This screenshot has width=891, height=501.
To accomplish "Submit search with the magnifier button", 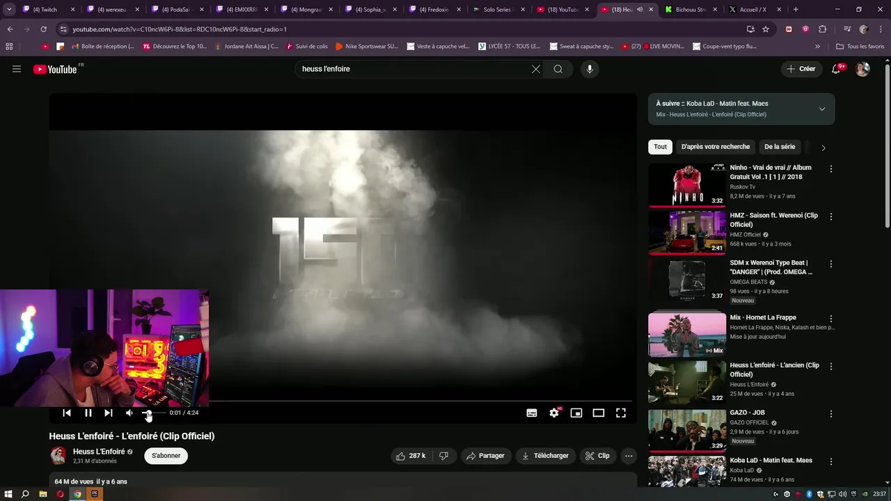I will click(x=558, y=69).
